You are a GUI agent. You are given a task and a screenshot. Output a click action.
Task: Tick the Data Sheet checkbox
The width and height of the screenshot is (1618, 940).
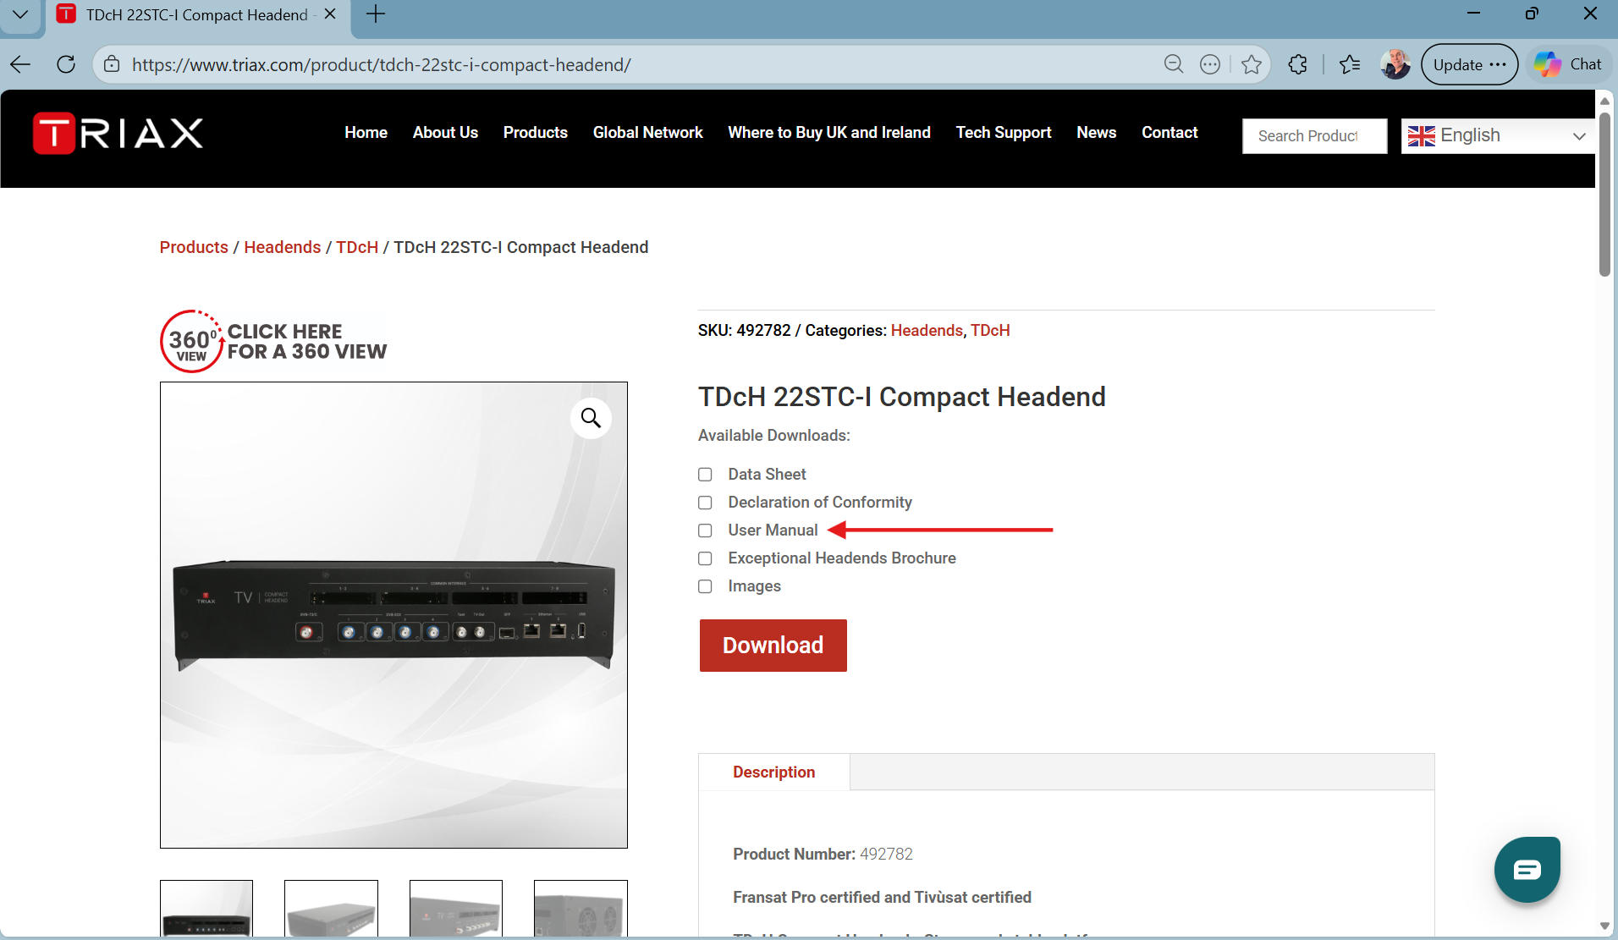coord(705,475)
